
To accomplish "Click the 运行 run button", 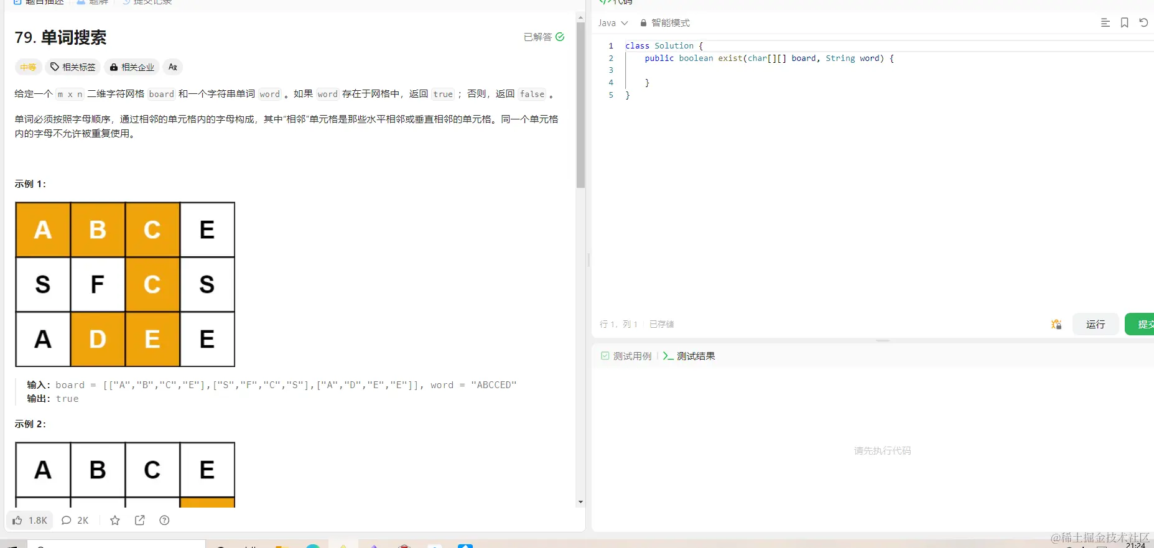I will pos(1096,324).
